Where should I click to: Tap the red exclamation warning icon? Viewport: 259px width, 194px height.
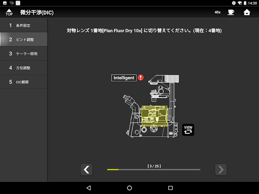pos(141,78)
